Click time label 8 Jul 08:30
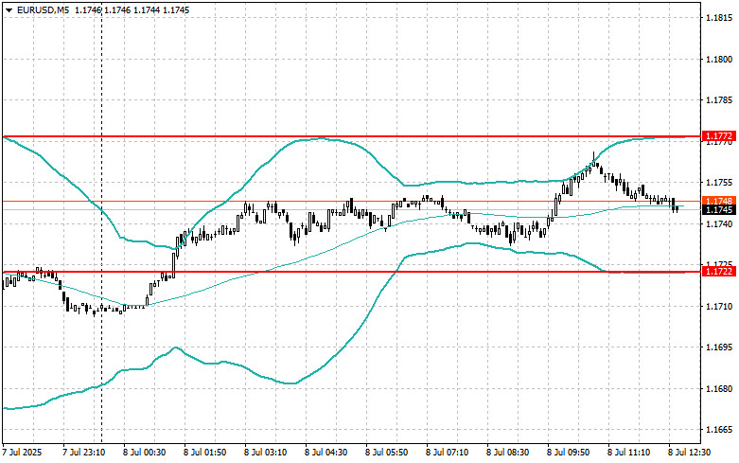The width and height of the screenshot is (739, 463). (x=507, y=453)
